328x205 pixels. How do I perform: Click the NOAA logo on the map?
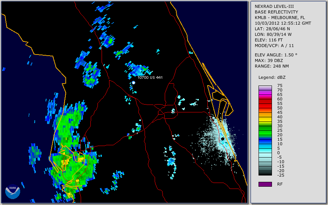click(13, 192)
